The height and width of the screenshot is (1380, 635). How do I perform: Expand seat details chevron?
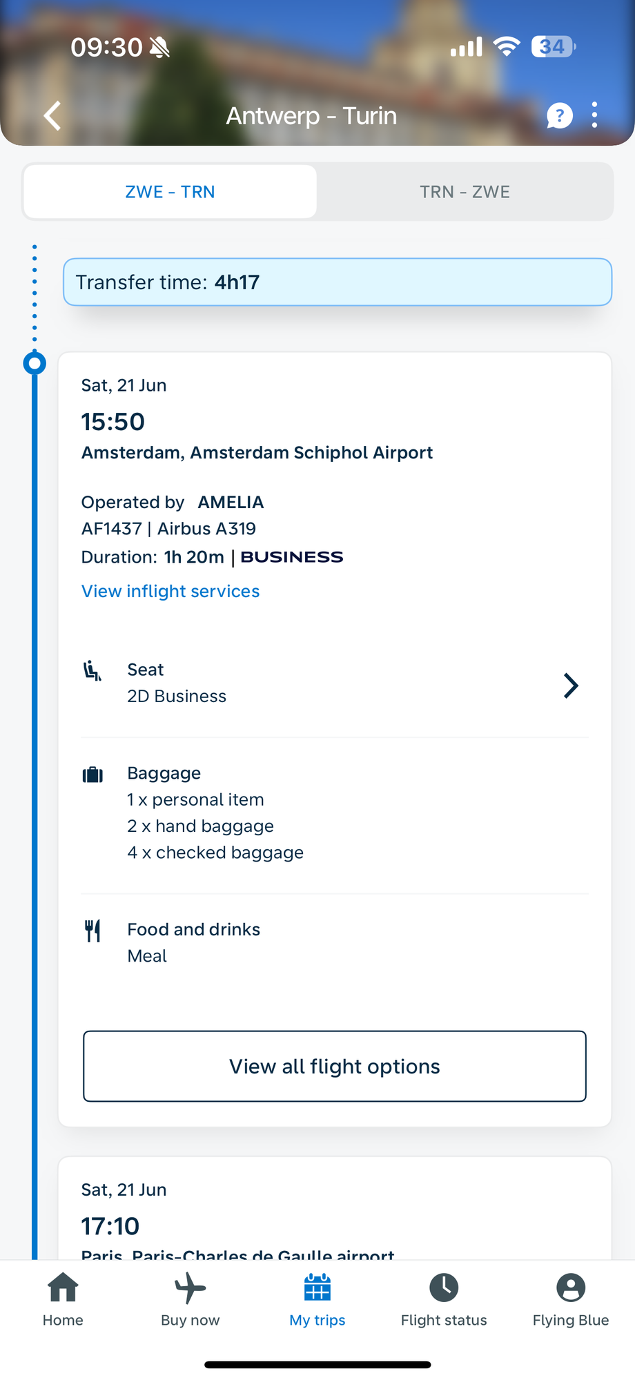click(x=571, y=686)
